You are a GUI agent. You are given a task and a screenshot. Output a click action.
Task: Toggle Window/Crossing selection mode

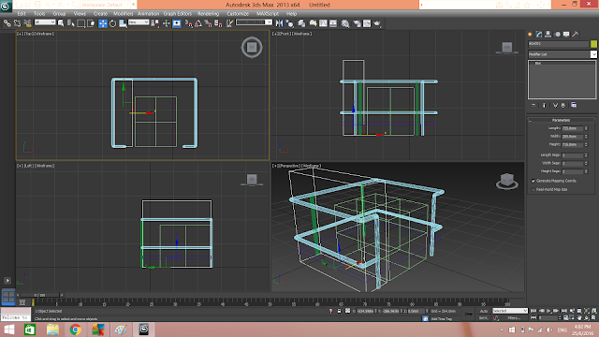(x=91, y=23)
